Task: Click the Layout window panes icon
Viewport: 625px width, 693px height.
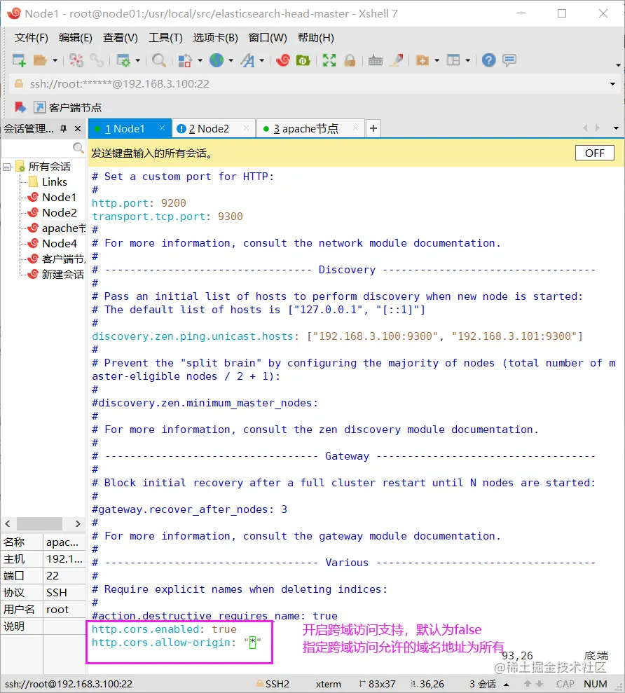Action: 453,60
